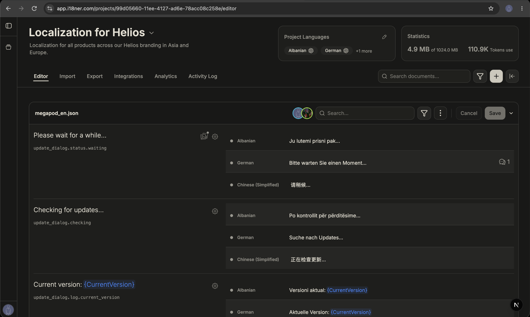
Task: Click source string Please wait for a while
Action: pyautogui.click(x=70, y=135)
